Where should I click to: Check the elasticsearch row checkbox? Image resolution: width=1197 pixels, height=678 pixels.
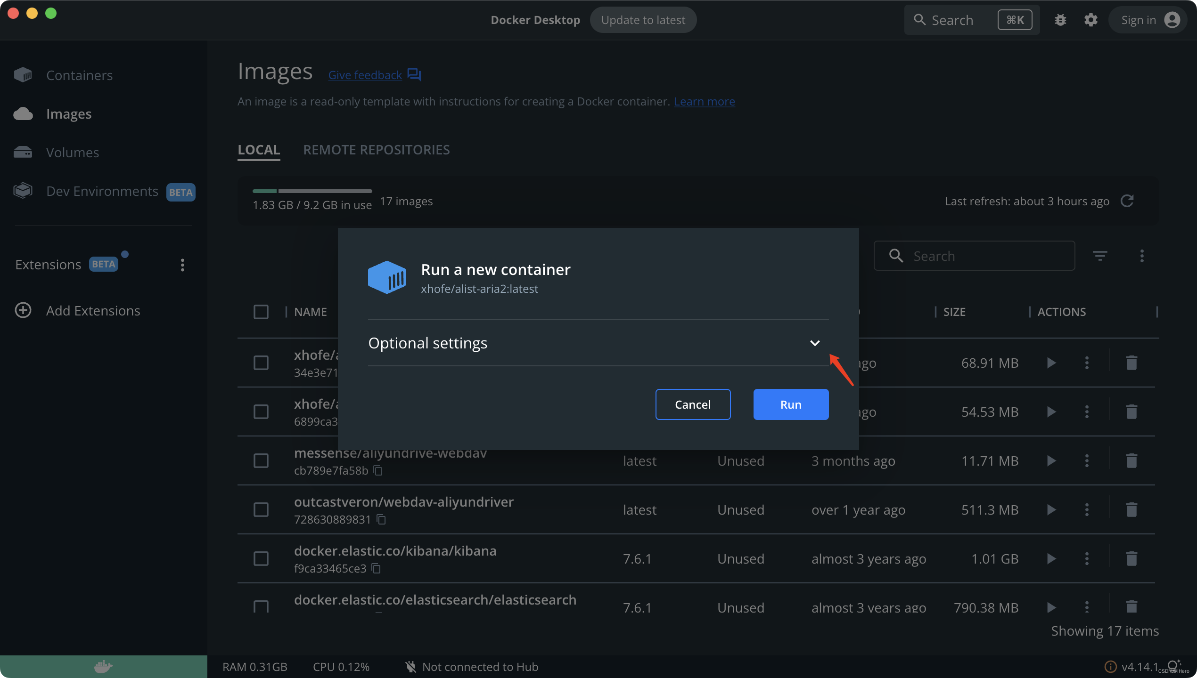tap(261, 606)
